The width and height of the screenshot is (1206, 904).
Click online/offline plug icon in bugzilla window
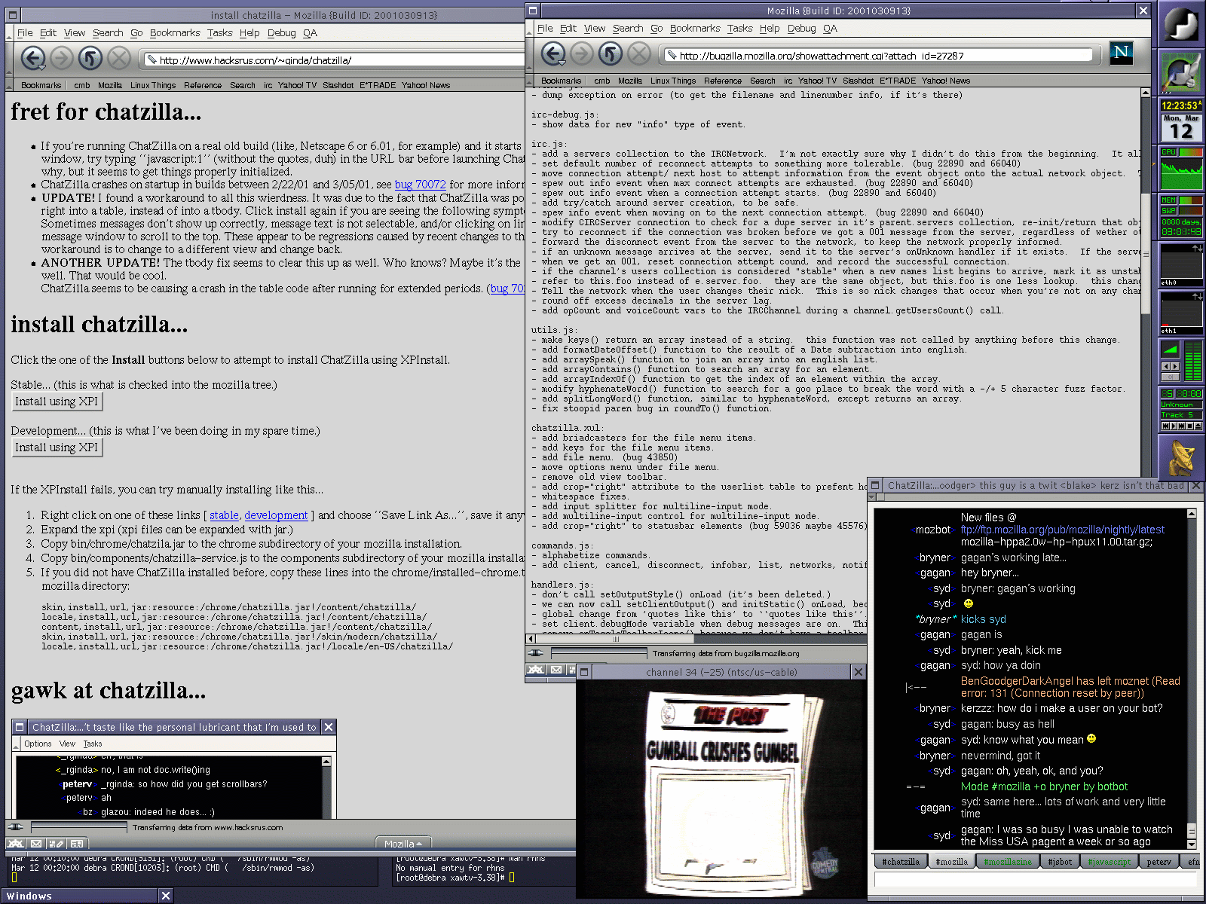point(536,653)
